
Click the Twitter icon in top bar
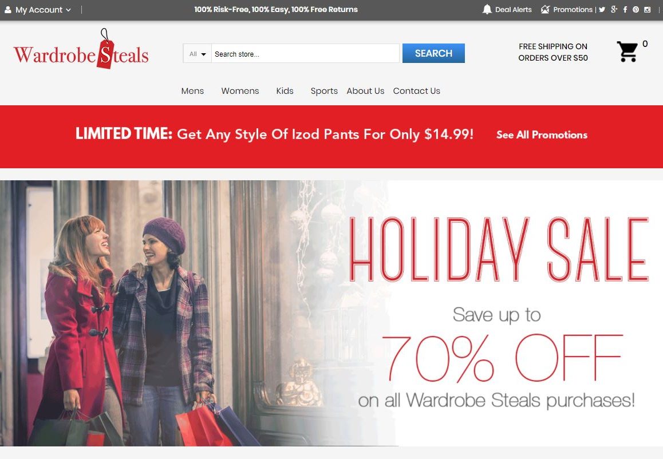[x=602, y=9]
